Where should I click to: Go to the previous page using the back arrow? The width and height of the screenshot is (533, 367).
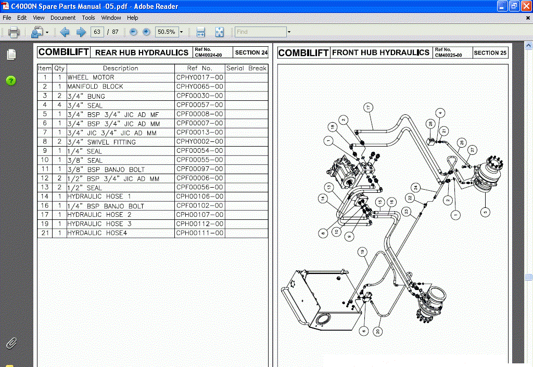click(x=65, y=32)
